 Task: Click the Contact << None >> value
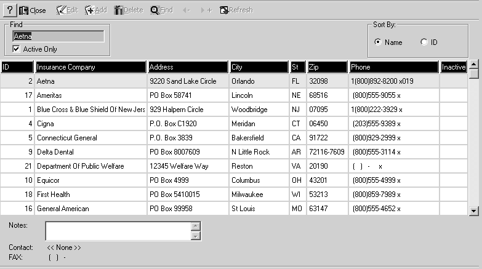(64, 247)
